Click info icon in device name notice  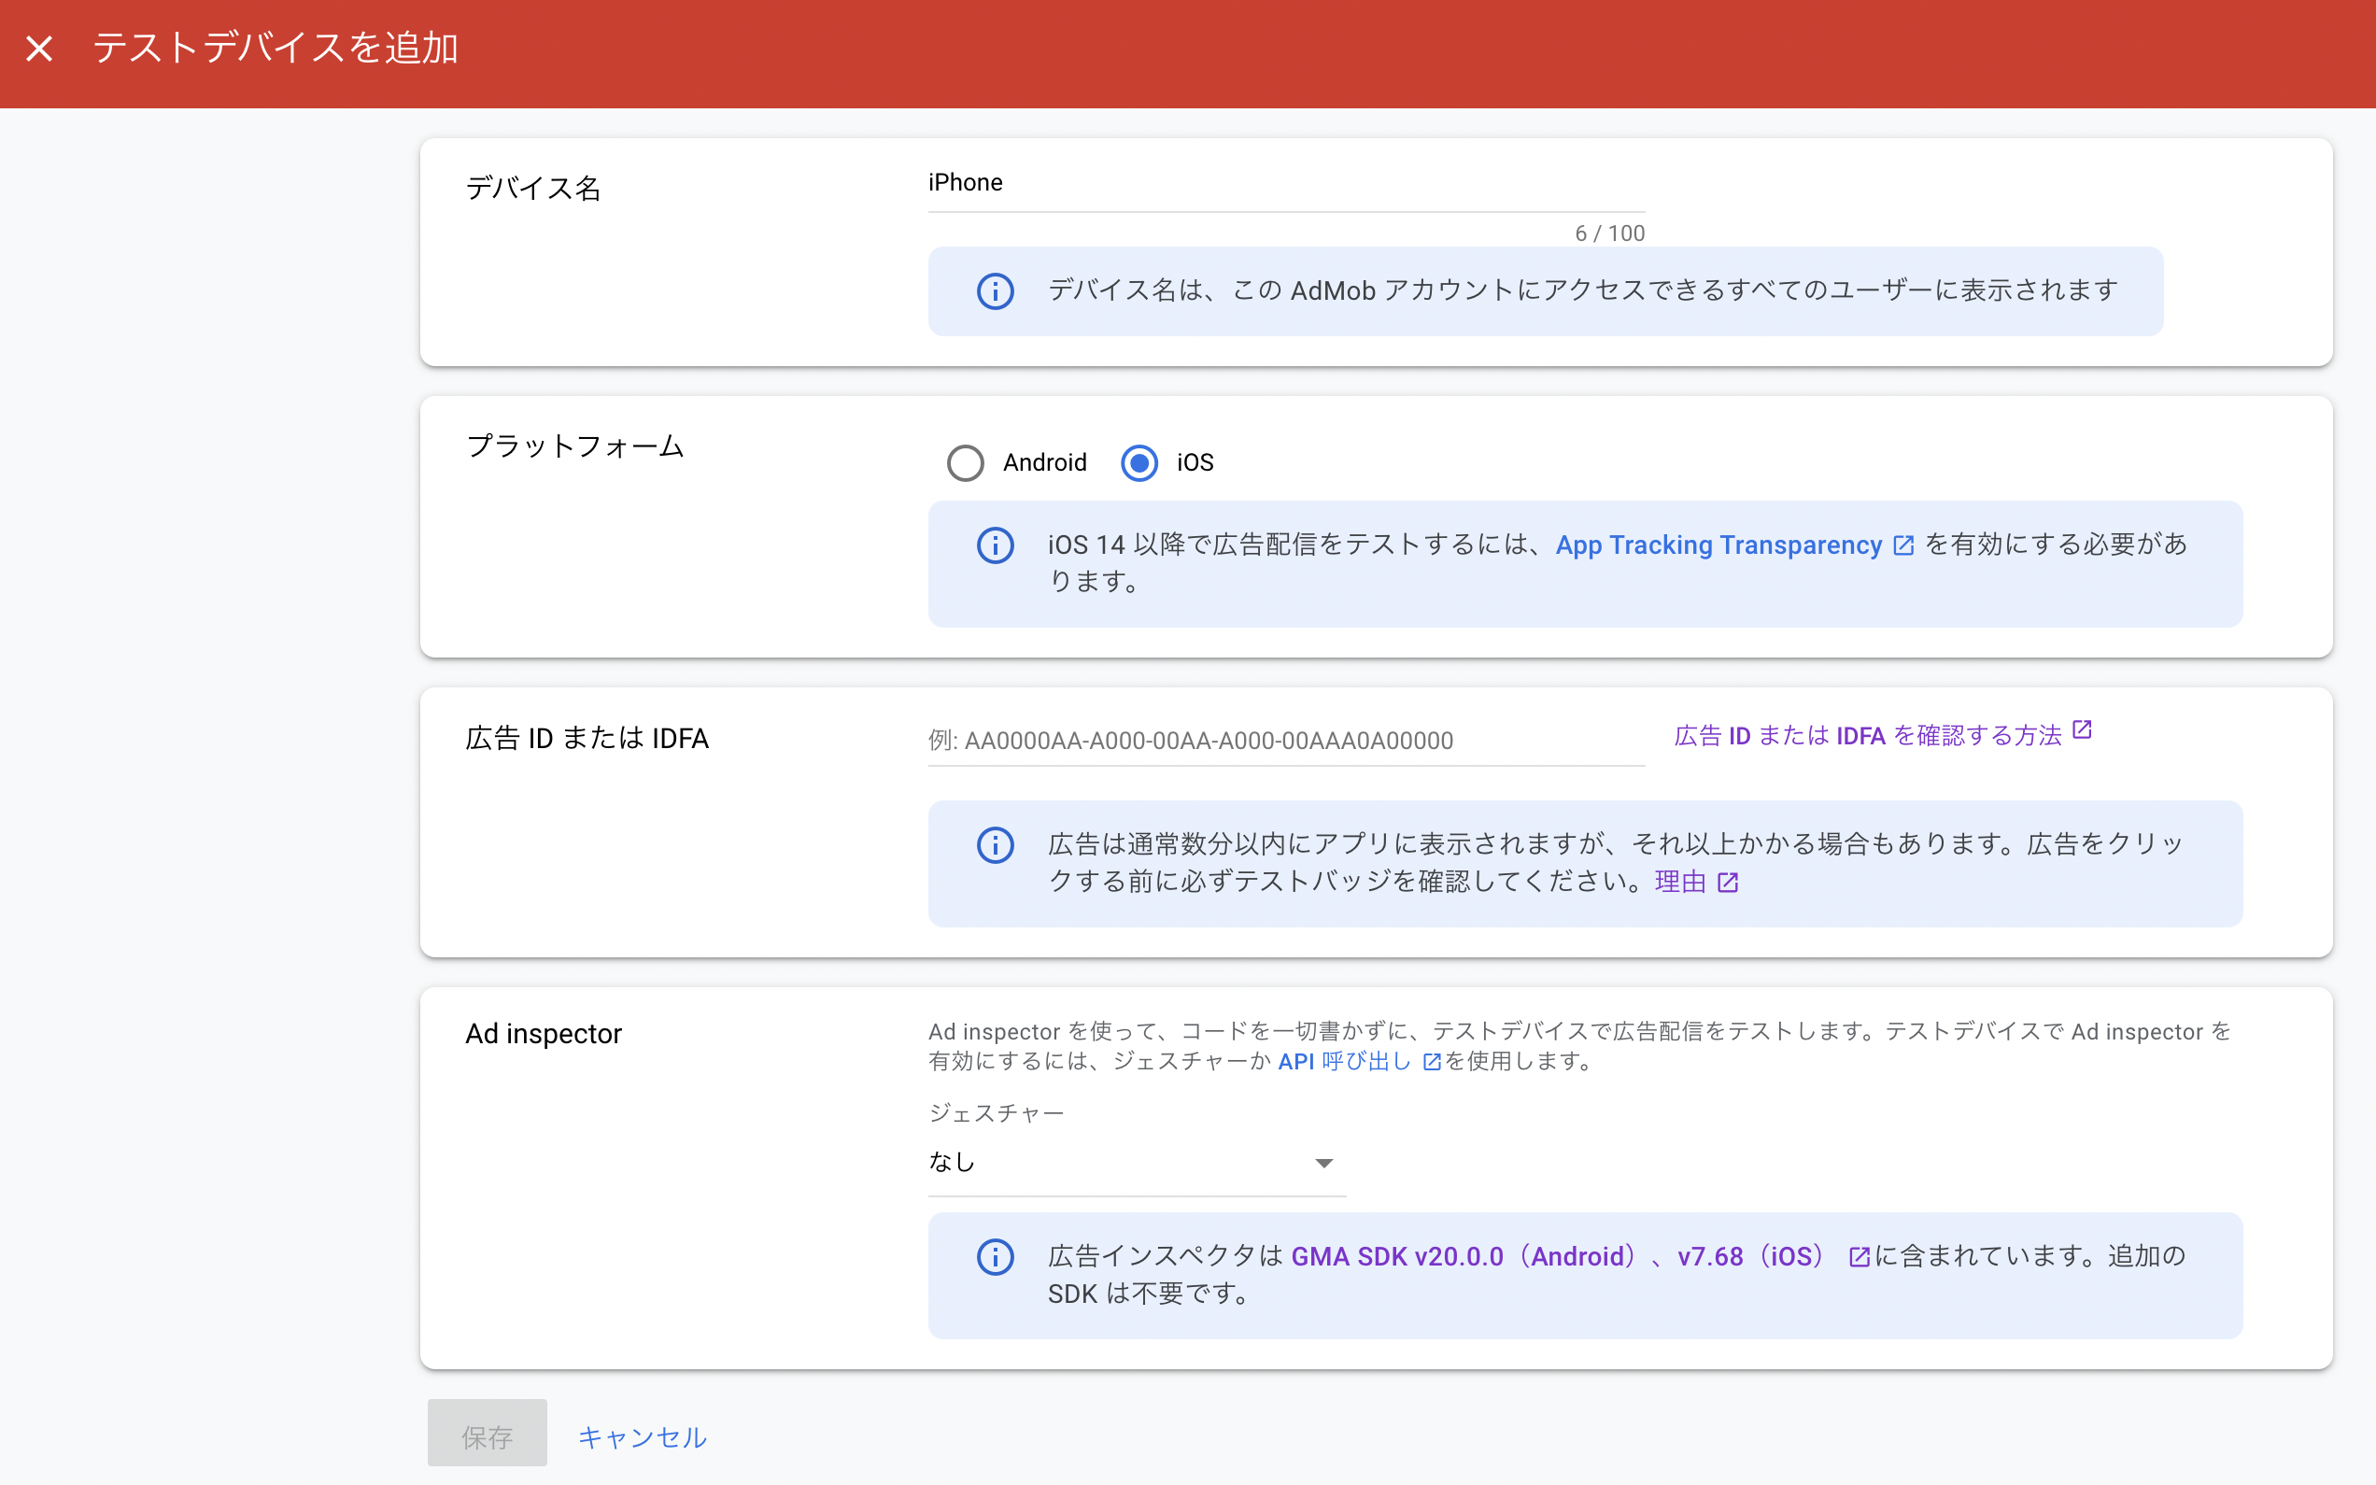995,290
